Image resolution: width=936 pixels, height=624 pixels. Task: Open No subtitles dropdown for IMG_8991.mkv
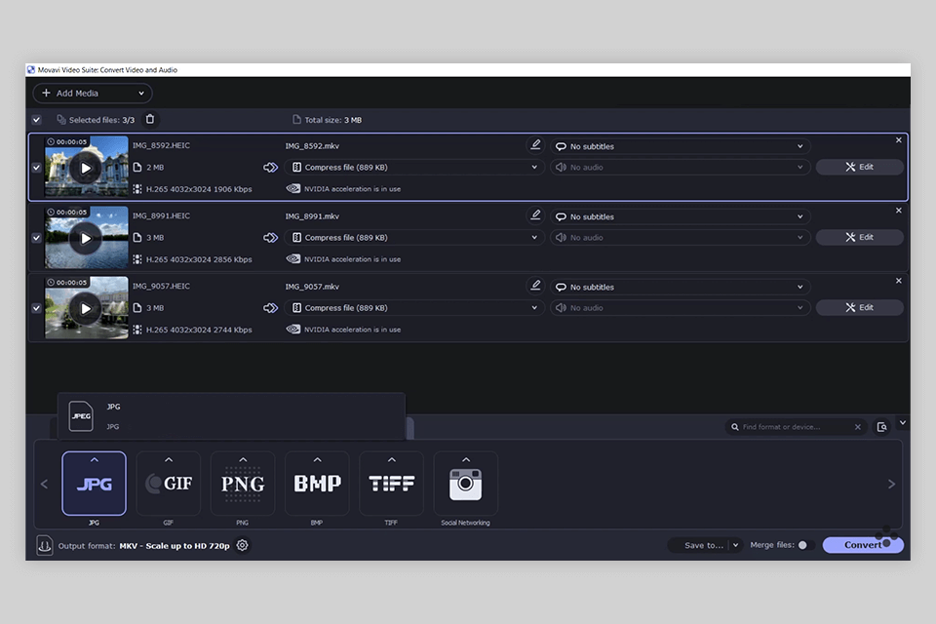[x=680, y=216]
